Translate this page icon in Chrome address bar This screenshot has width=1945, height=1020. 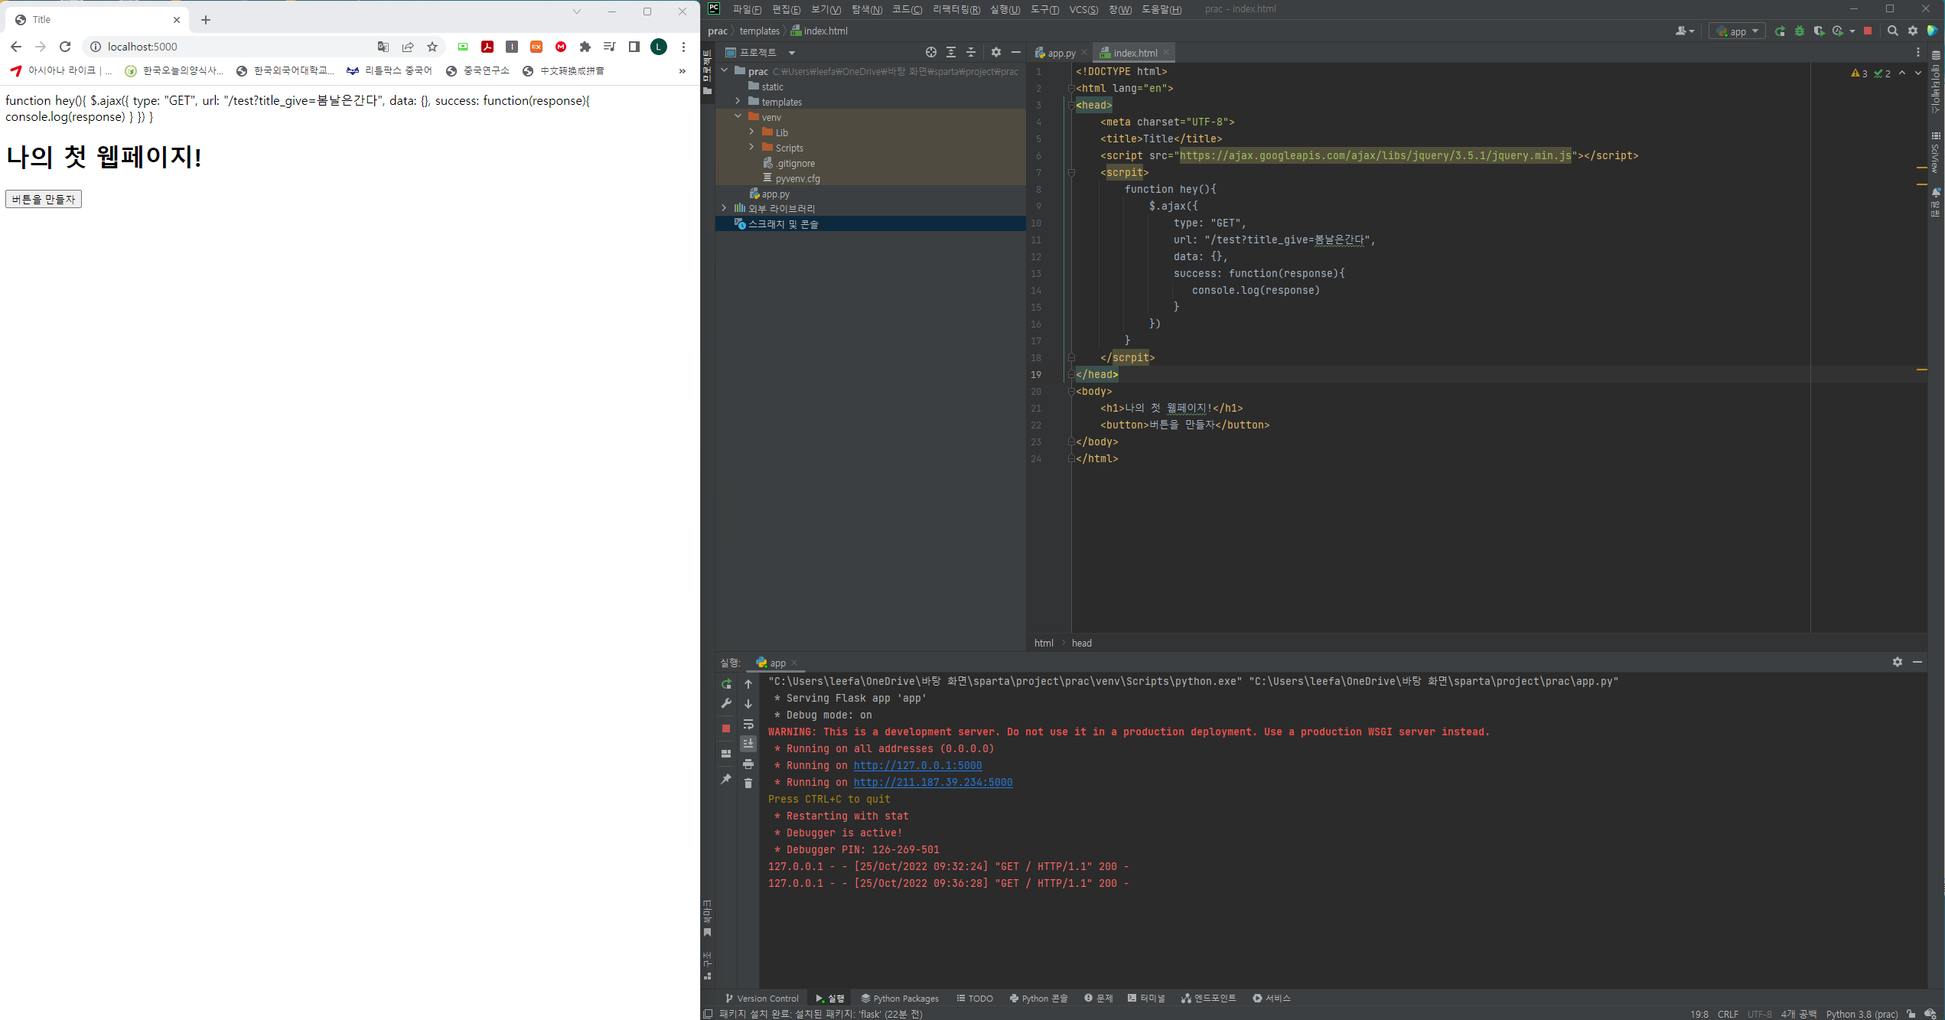tap(383, 47)
